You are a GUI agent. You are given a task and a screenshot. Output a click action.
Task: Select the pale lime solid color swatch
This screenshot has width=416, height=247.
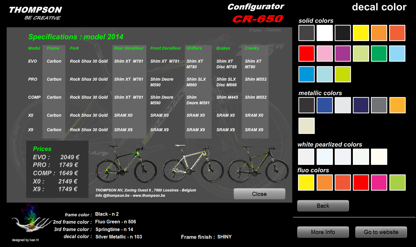click(361, 53)
